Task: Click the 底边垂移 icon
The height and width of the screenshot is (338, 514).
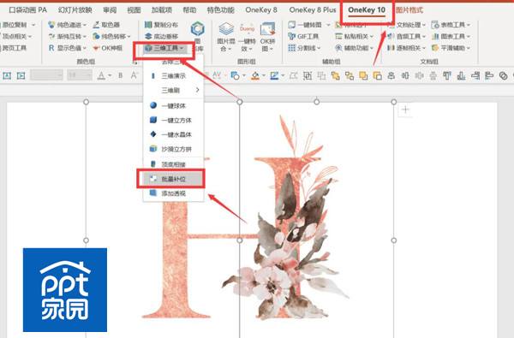Action: point(148,36)
